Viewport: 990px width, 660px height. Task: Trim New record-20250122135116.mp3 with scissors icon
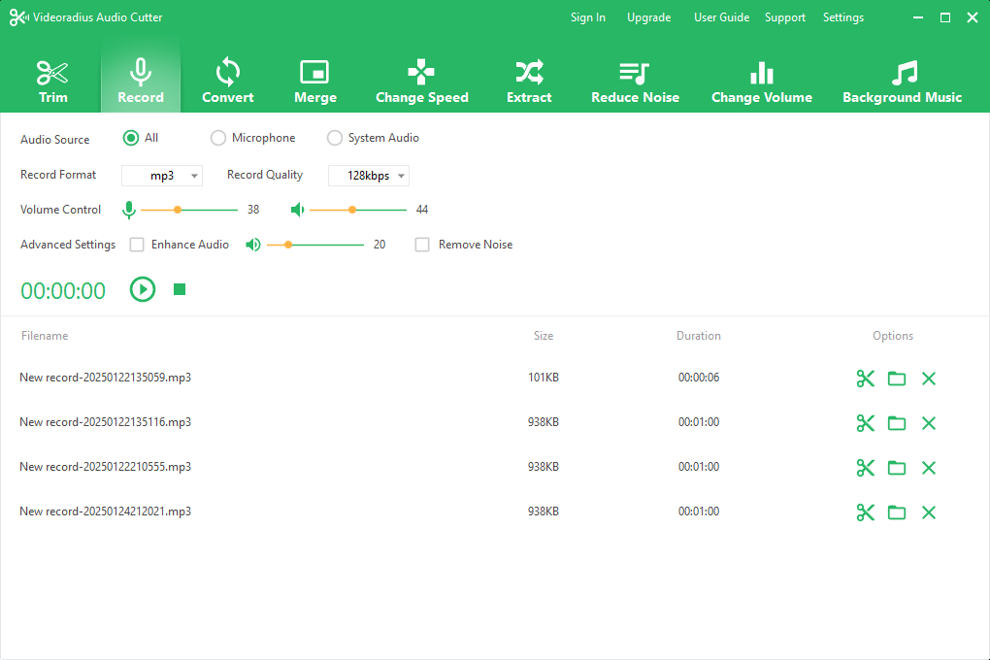pos(866,423)
